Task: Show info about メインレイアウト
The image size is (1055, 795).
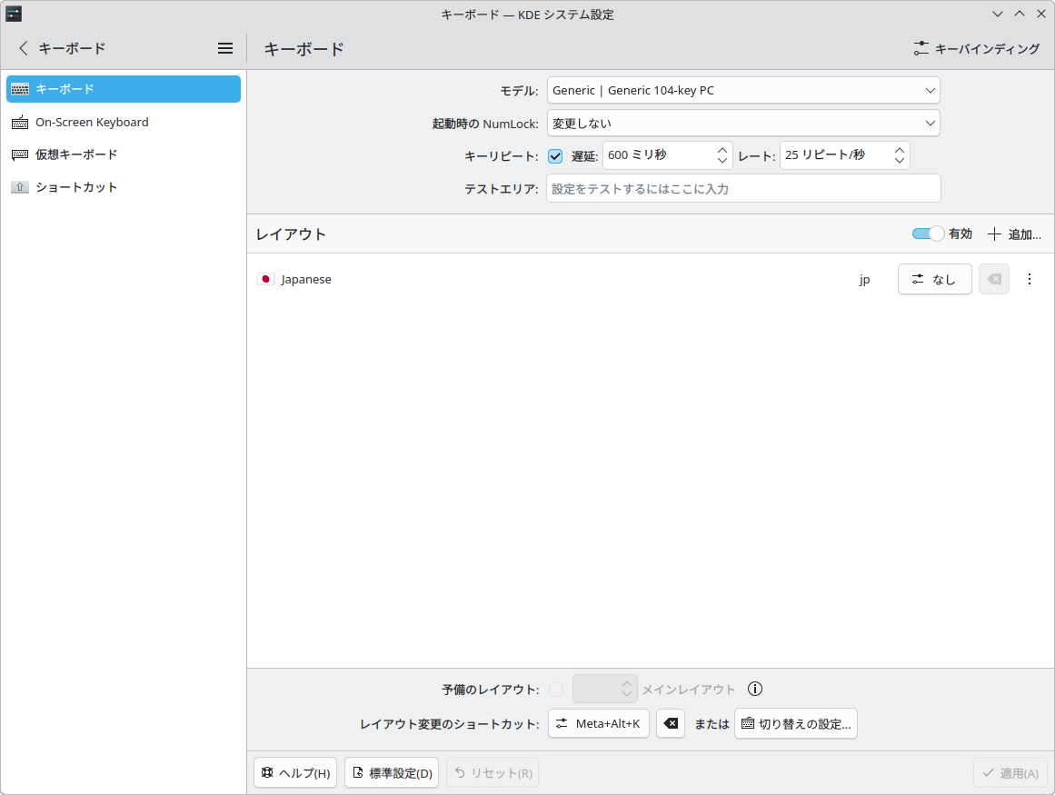Action: click(755, 689)
